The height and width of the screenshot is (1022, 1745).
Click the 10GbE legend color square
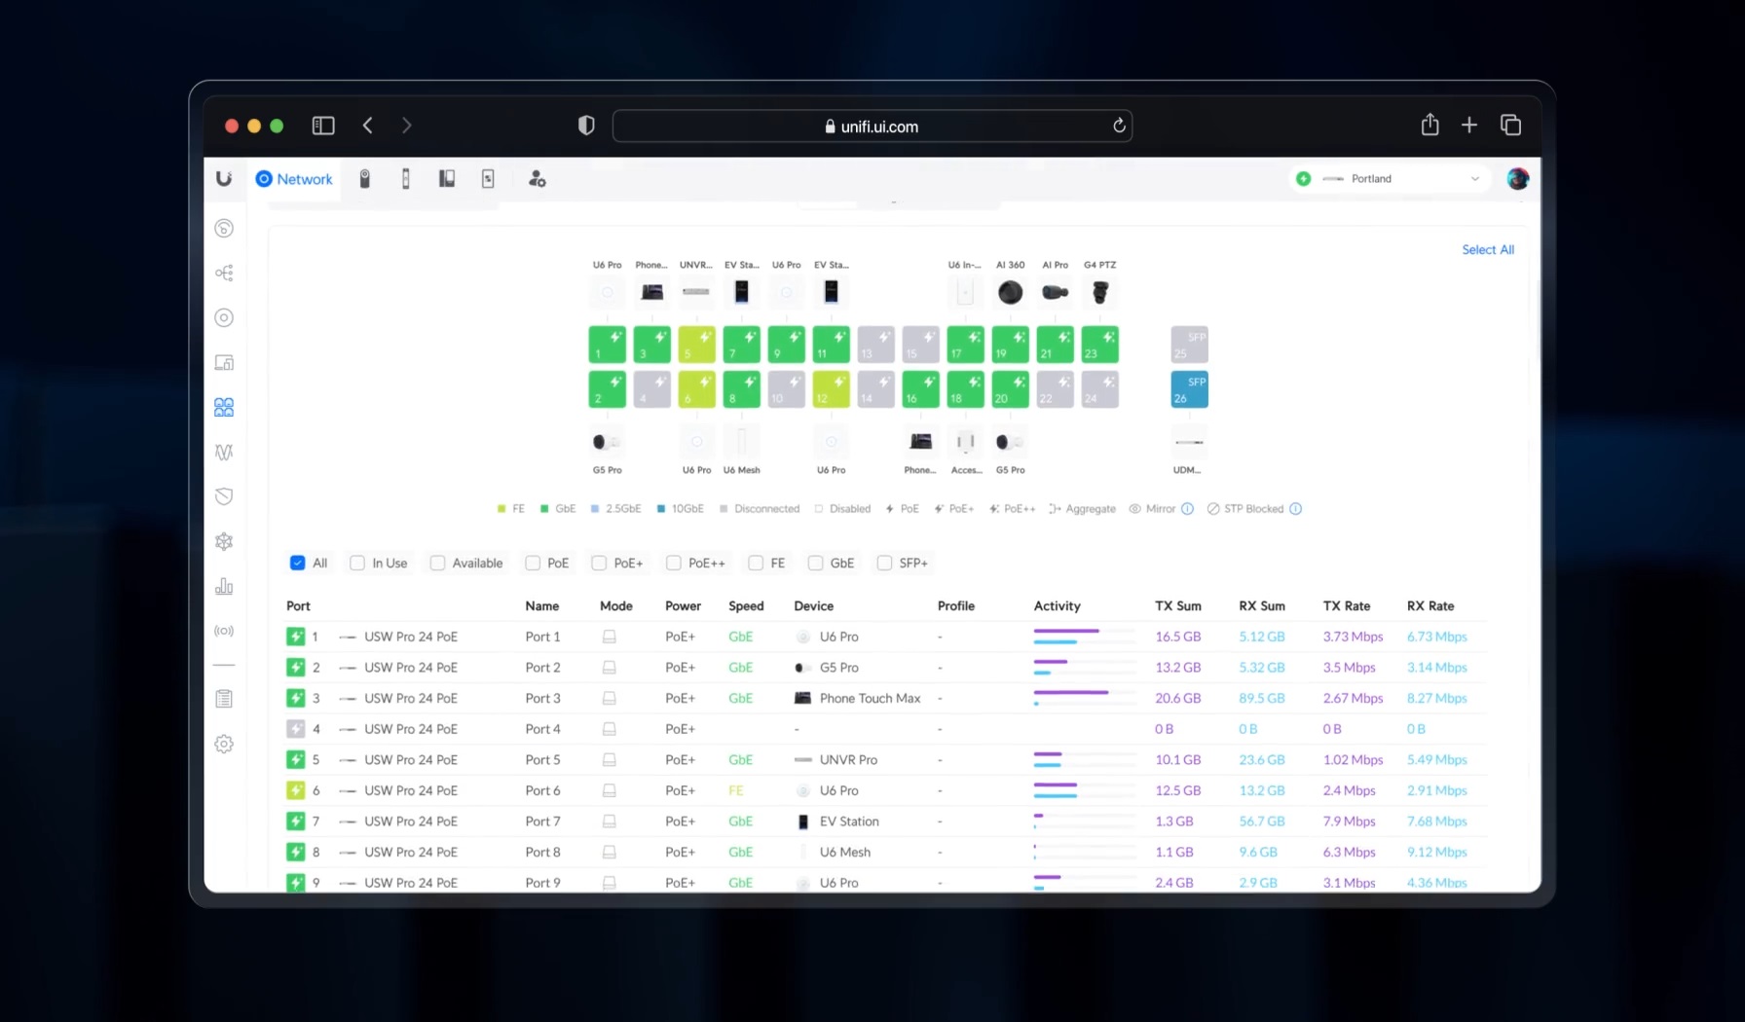point(661,509)
